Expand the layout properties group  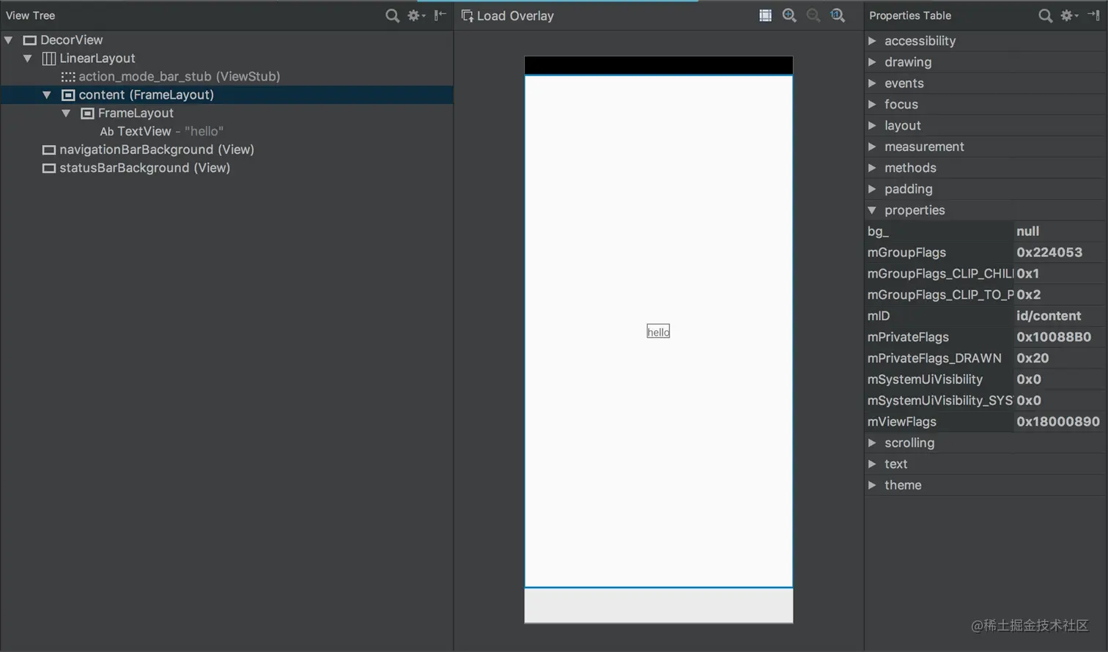872,125
